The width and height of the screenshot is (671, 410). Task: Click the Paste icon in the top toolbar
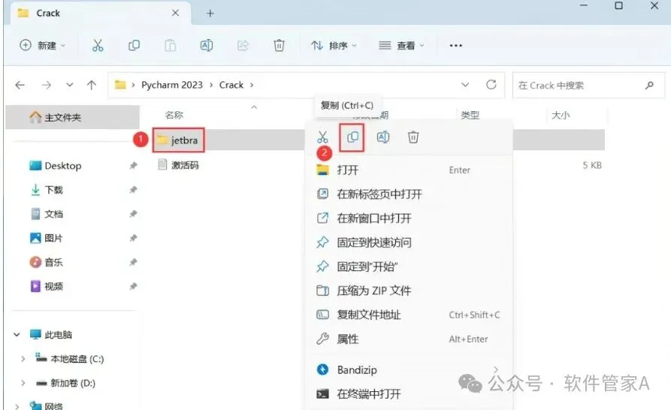171,45
